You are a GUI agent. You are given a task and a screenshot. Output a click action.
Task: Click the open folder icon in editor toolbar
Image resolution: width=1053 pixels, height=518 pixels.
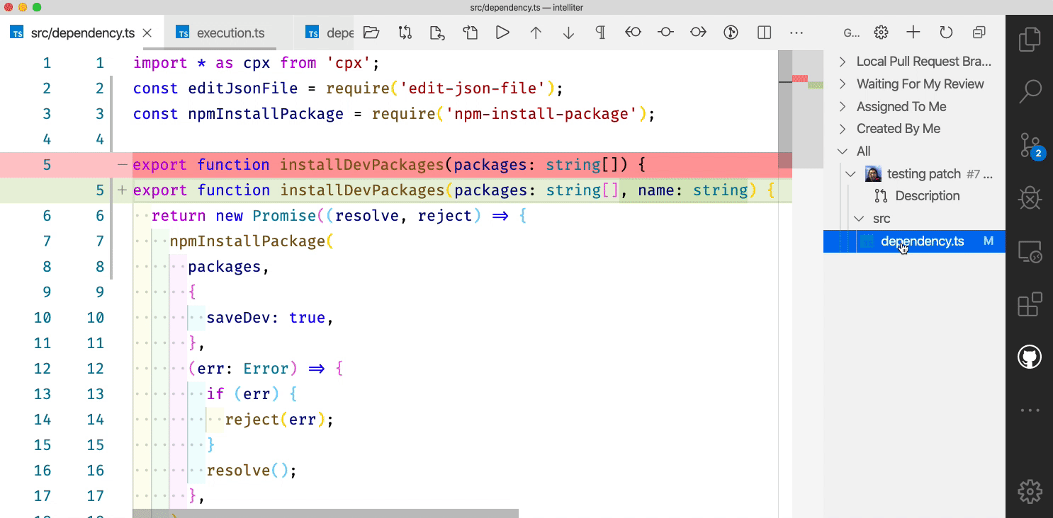[371, 33]
